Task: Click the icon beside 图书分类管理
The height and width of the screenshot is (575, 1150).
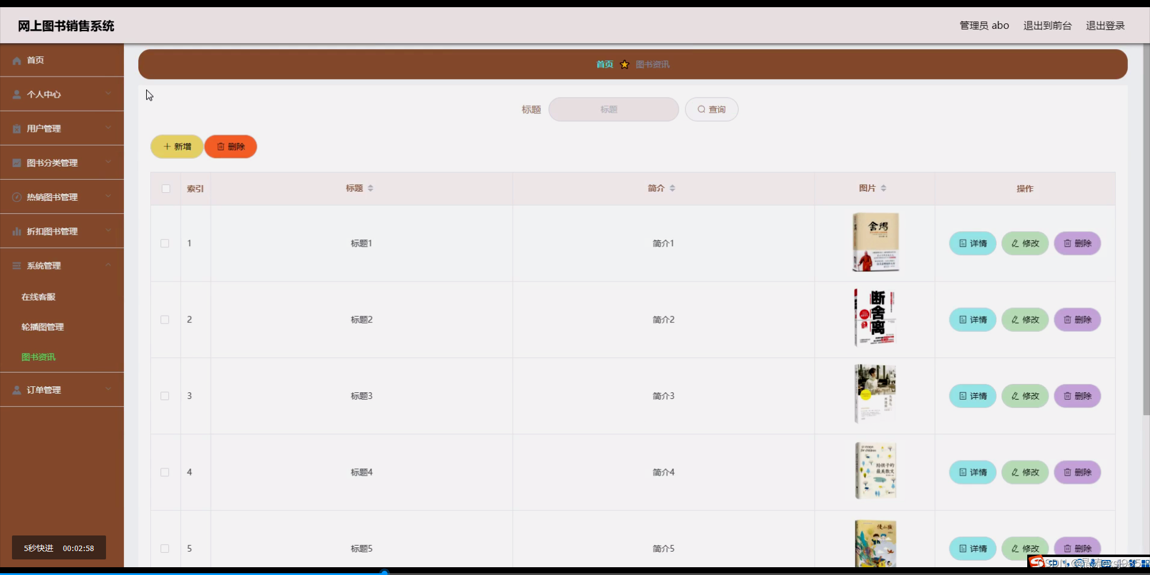Action: tap(17, 163)
